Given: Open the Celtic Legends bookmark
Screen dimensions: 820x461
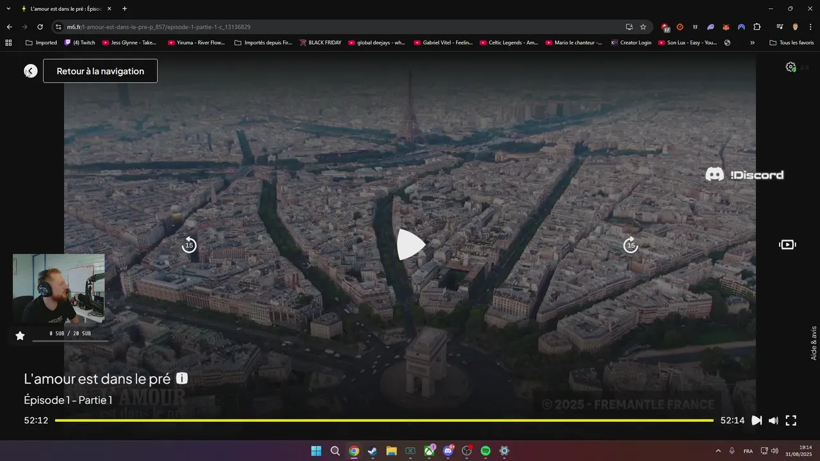Looking at the screenshot, I should pos(509,43).
